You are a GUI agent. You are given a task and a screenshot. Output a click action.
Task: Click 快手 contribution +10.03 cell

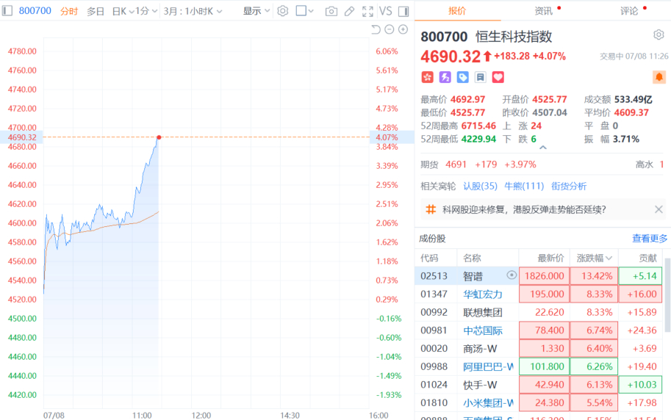tap(640, 385)
